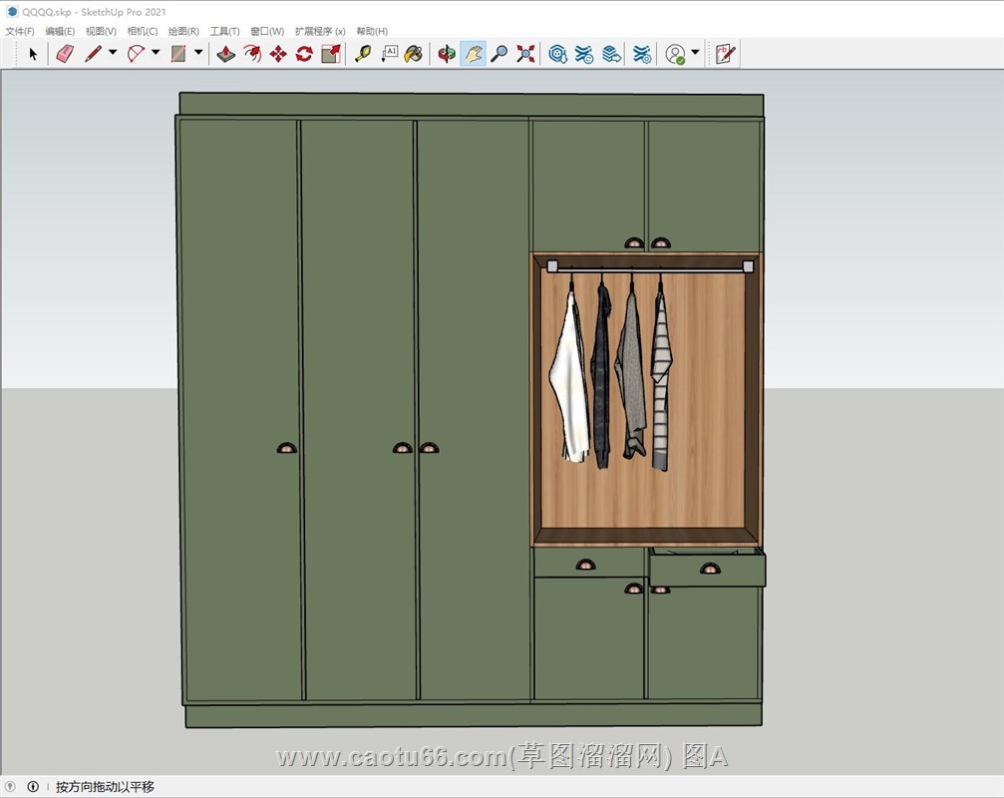This screenshot has height=798, width=1004.
Task: Select the Zoom magnifier tool
Action: (x=499, y=54)
